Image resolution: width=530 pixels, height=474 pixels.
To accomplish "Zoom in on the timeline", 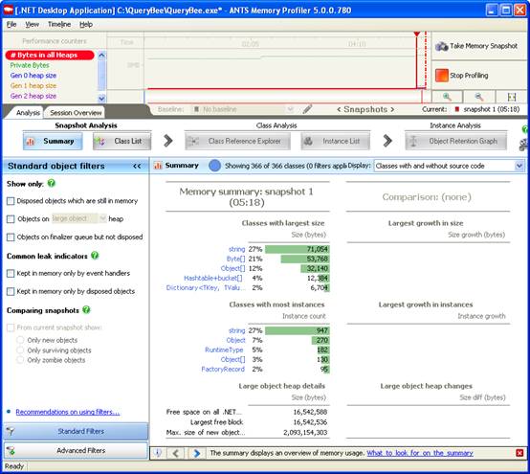I will (x=447, y=97).
